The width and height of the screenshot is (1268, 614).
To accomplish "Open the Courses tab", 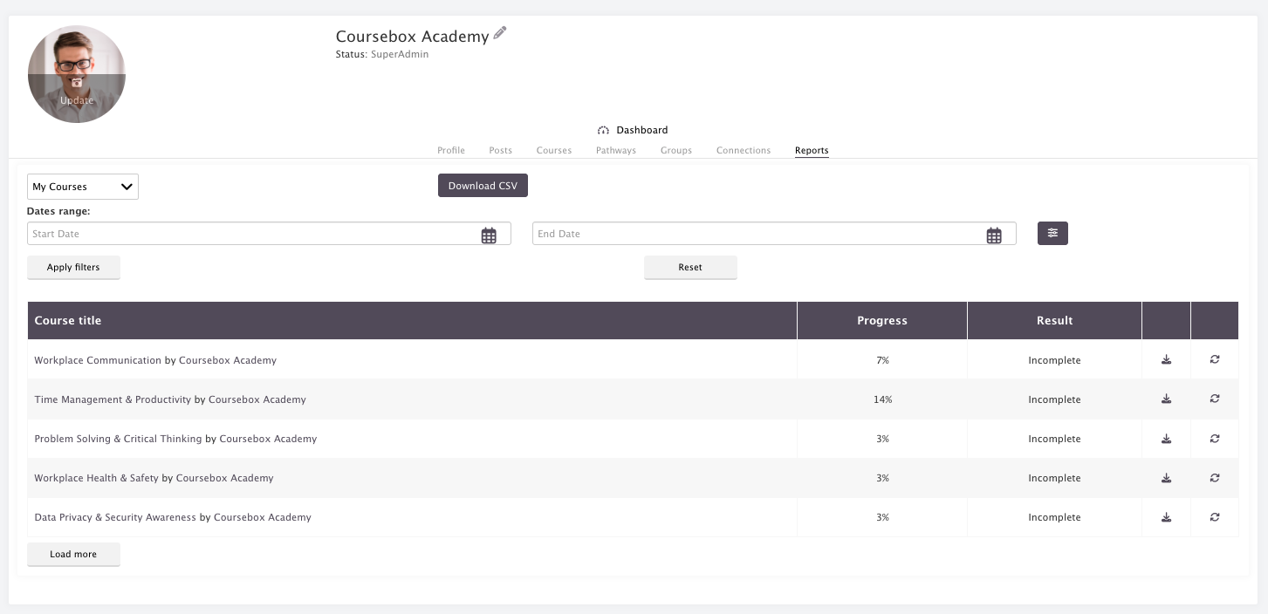I will coord(554,150).
